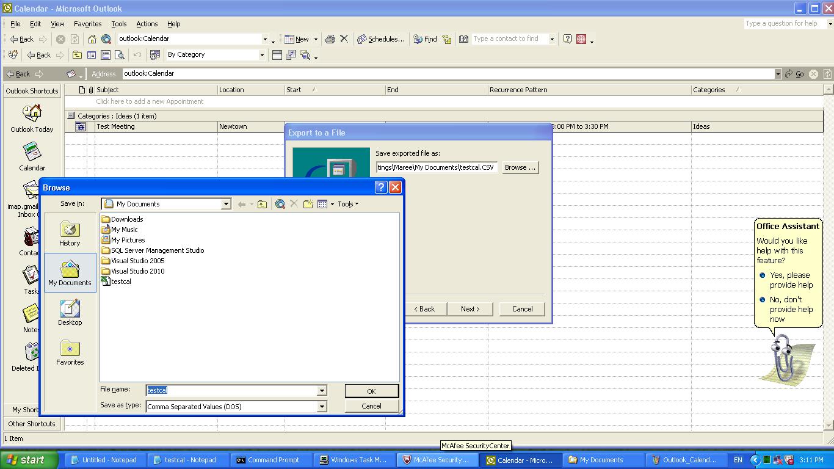Click the Print icon in Outlook toolbar

pyautogui.click(x=330, y=39)
